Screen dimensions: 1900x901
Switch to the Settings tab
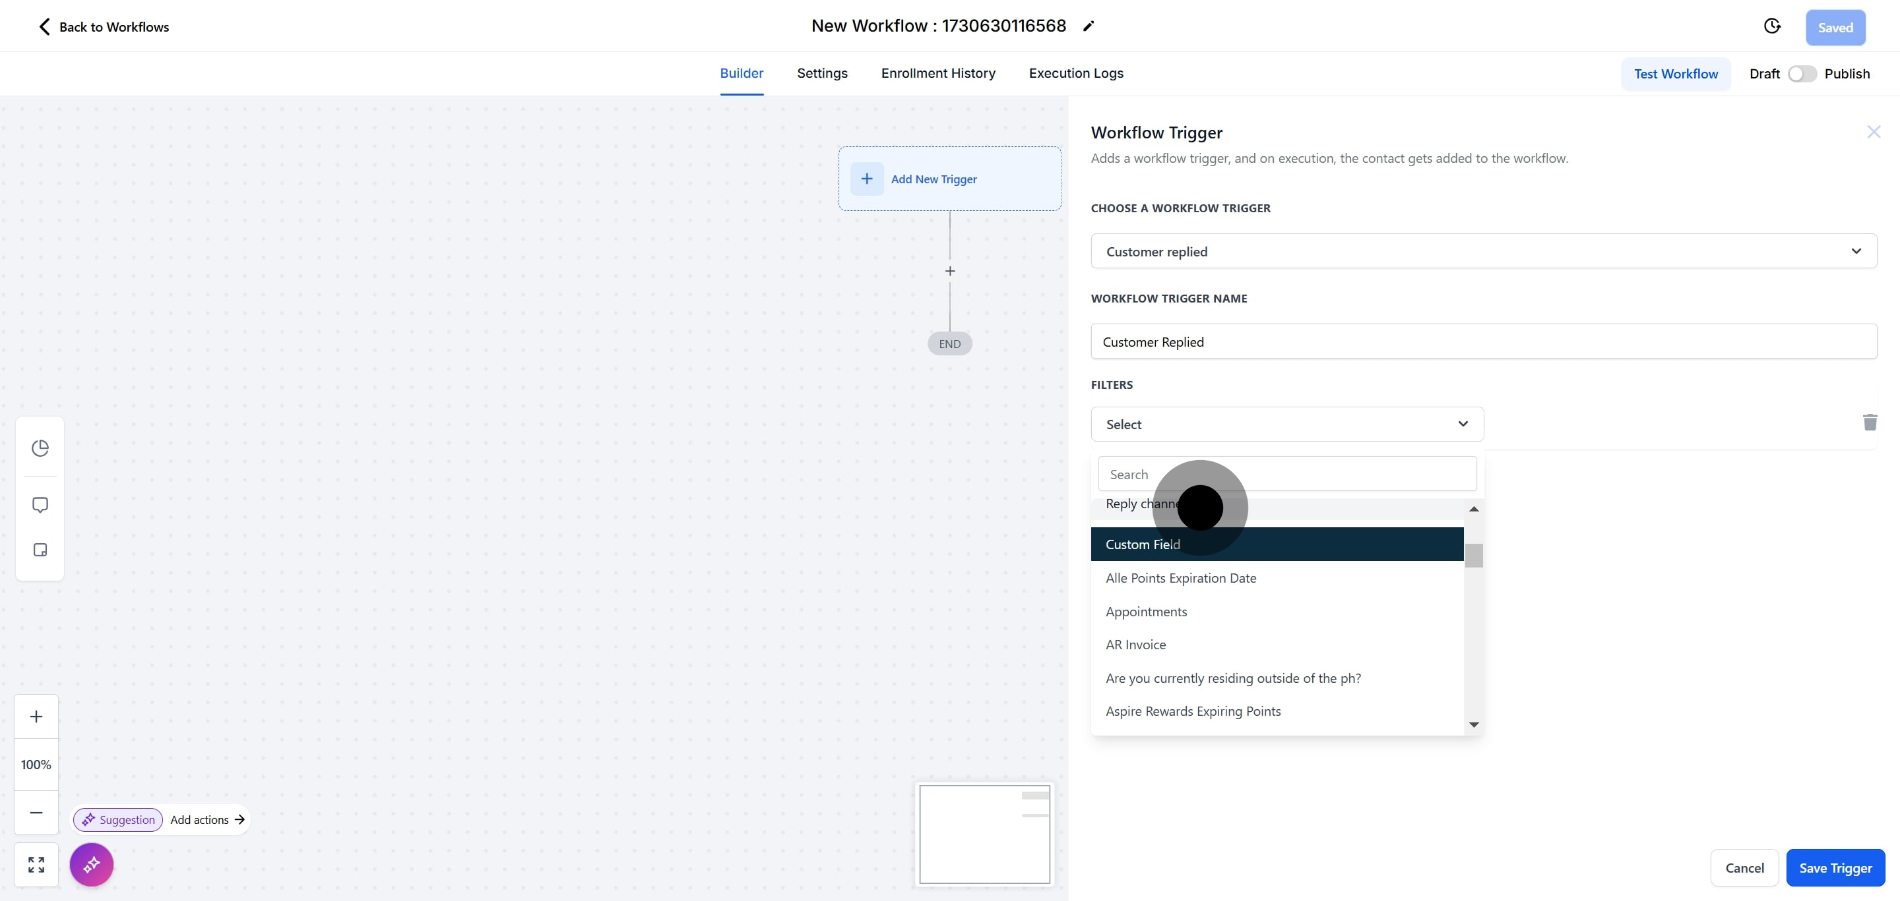click(x=821, y=73)
